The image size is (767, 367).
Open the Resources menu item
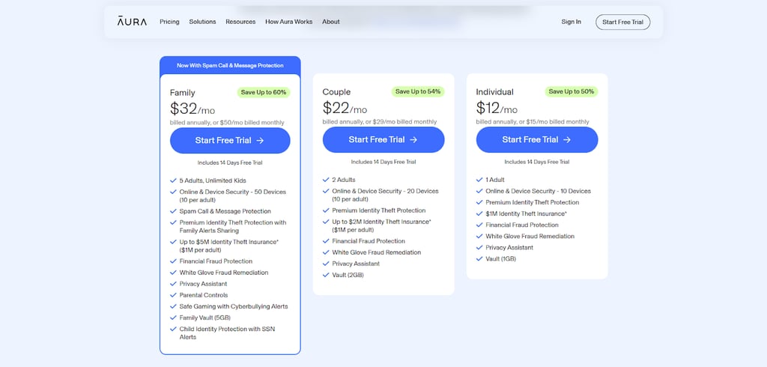(240, 22)
